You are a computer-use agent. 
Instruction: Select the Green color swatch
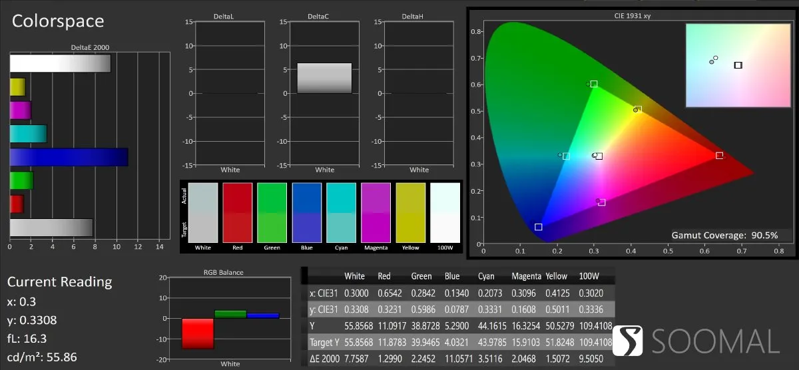coord(274,213)
